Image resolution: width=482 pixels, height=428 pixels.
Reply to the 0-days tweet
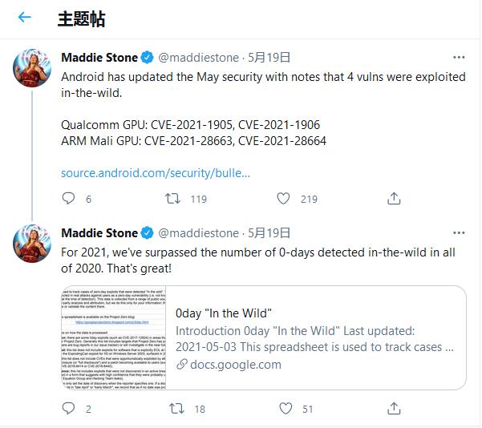click(x=69, y=409)
